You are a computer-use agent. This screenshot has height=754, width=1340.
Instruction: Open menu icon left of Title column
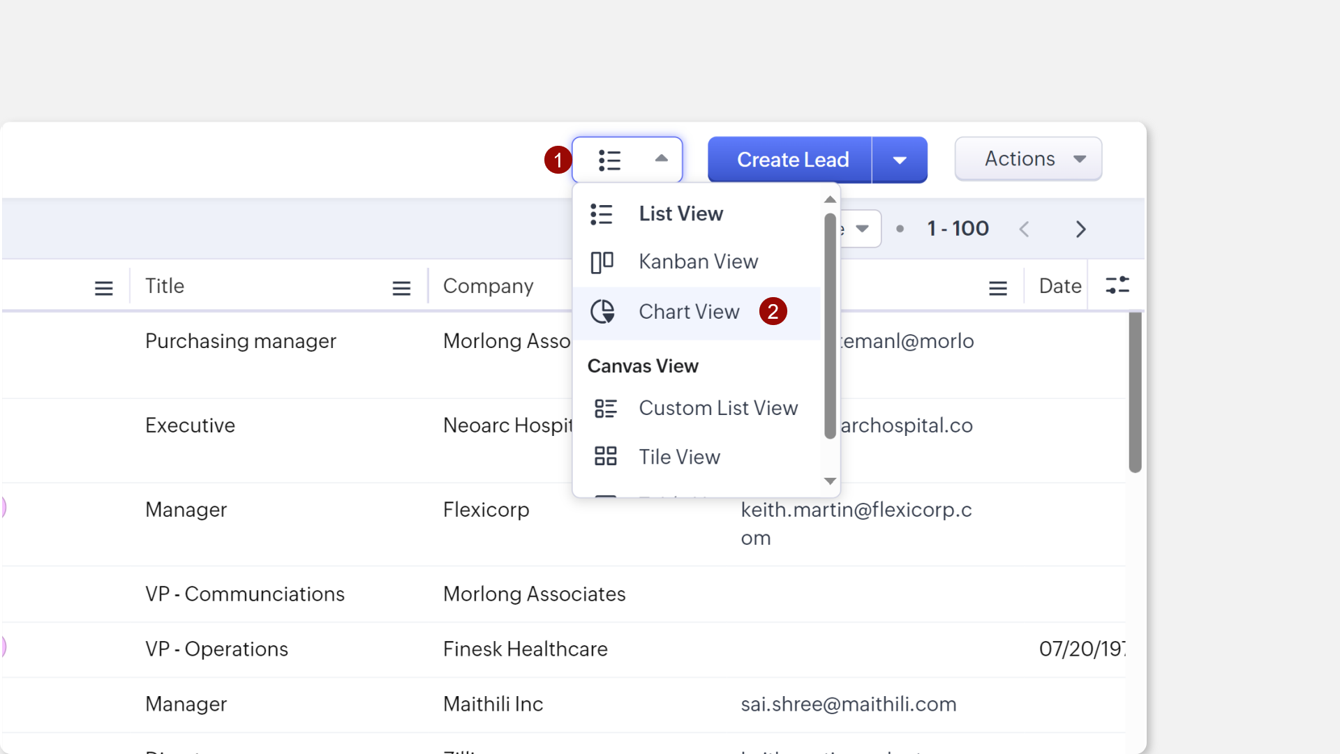tap(104, 288)
